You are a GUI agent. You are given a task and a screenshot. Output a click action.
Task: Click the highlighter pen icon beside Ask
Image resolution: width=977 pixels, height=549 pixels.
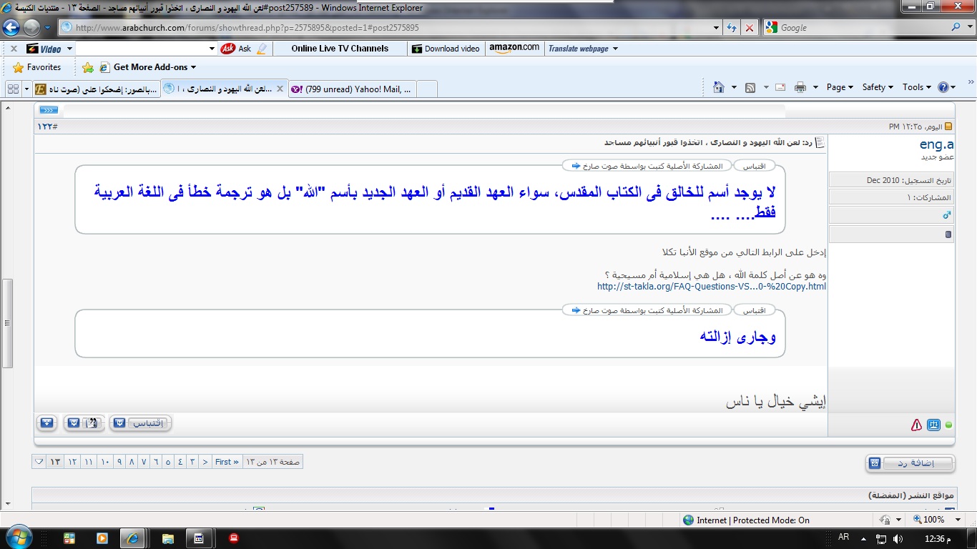pos(261,49)
